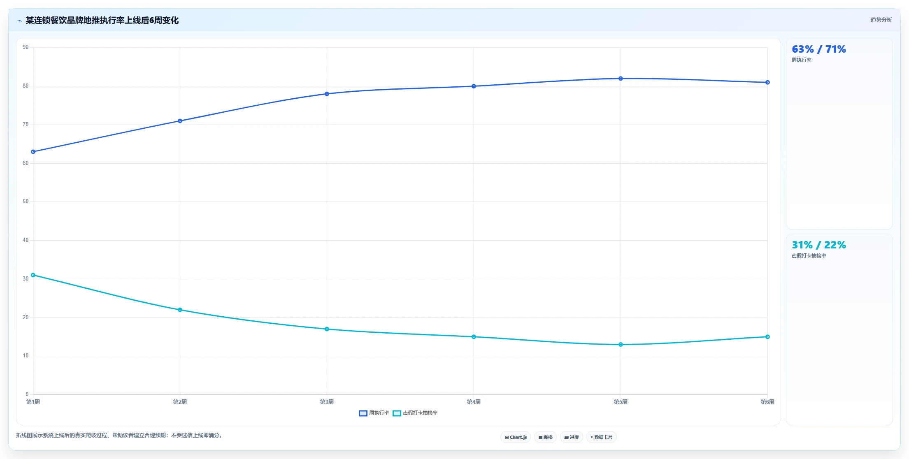Image resolution: width=909 pixels, height=459 pixels.
Task: Click the y-axis value 80
Action: (x=26, y=86)
